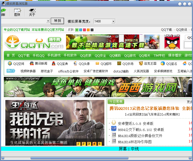
Task: Click the QQ下载 top-right link
Action: pos(167,30)
